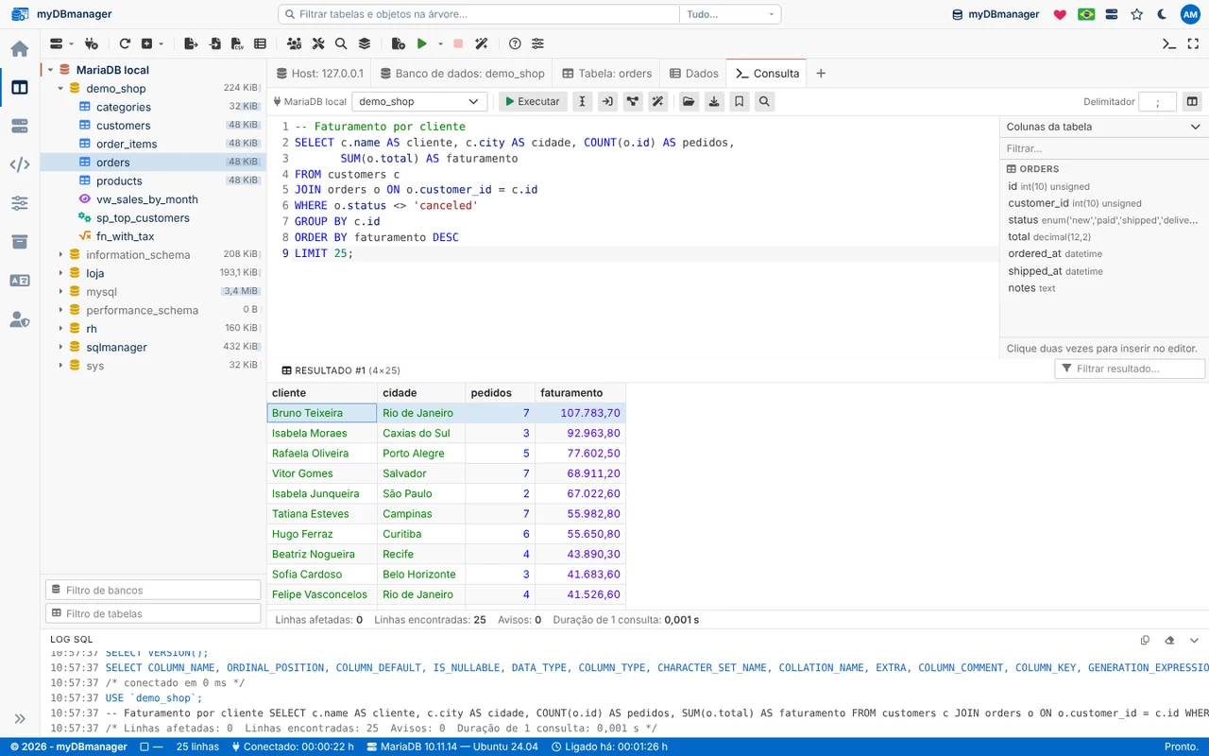This screenshot has height=756, width=1209.
Task: Click the Filtro de bancos input
Action: coord(153,590)
